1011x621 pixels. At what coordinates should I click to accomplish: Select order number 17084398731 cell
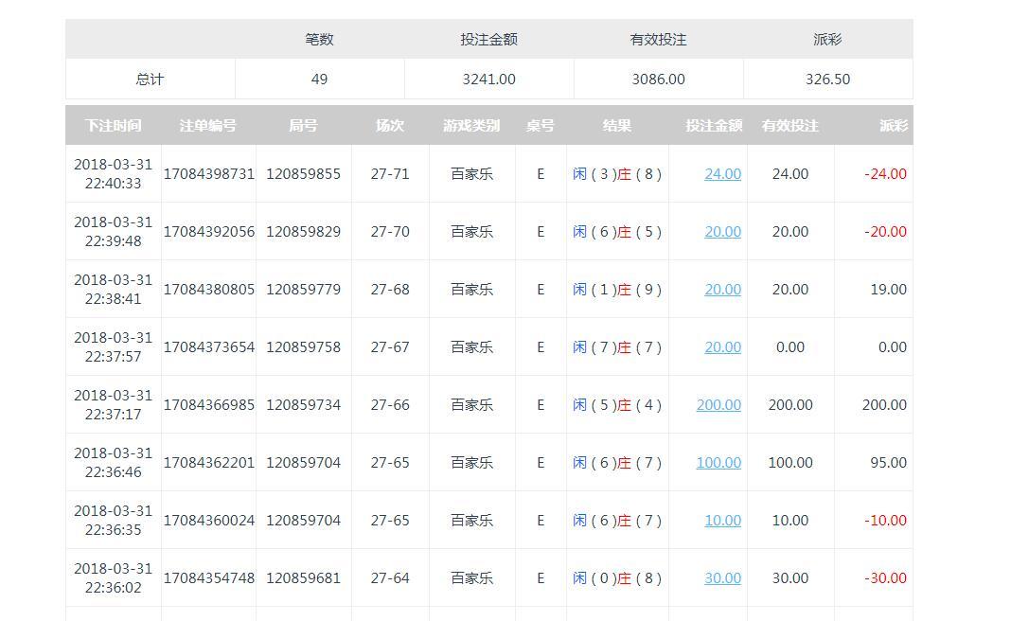tap(209, 174)
